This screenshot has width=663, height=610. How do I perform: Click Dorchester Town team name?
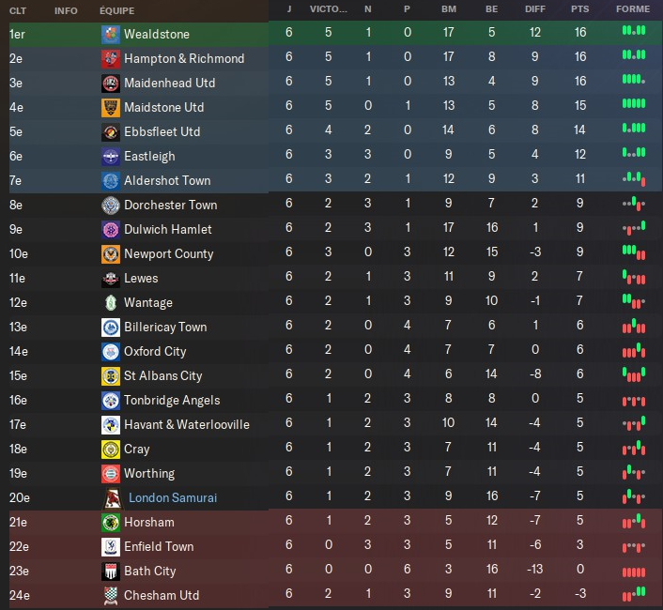point(170,206)
